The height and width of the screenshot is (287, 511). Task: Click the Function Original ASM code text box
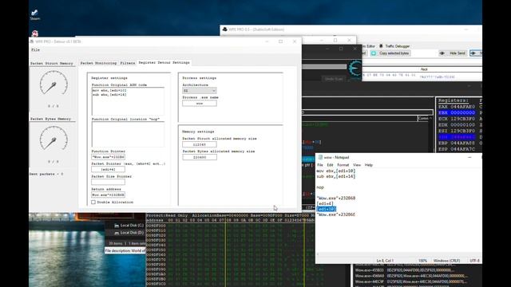128,101
